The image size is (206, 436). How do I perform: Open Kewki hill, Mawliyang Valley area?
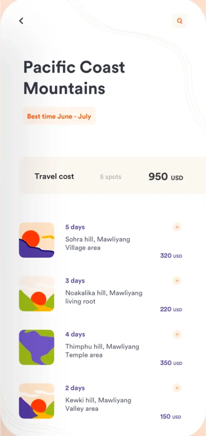click(98, 404)
